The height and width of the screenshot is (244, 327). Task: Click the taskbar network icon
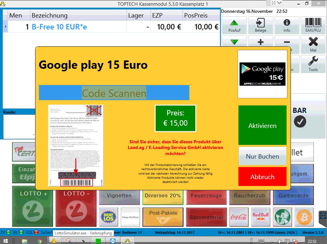point(287,241)
